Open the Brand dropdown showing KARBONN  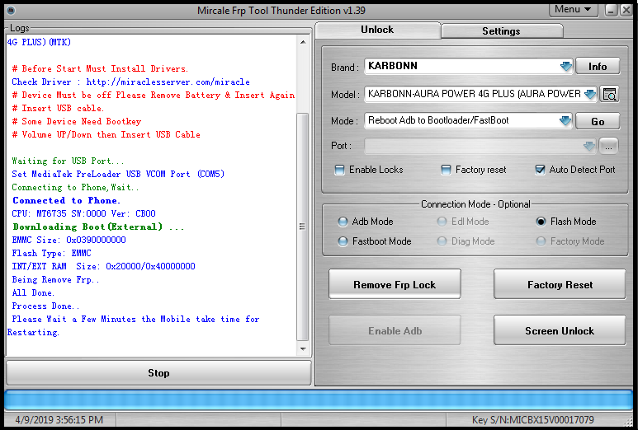point(565,66)
